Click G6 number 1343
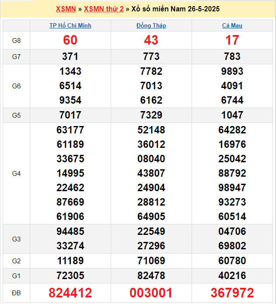This screenshot has width=276, height=304. coord(70,71)
